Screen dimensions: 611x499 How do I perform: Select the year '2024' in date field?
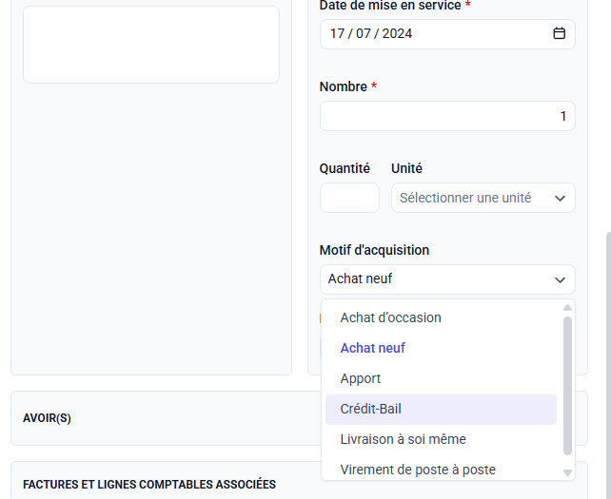pyautogui.click(x=397, y=33)
